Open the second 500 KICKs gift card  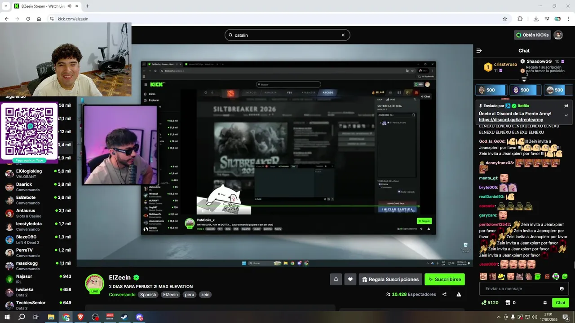(525, 90)
